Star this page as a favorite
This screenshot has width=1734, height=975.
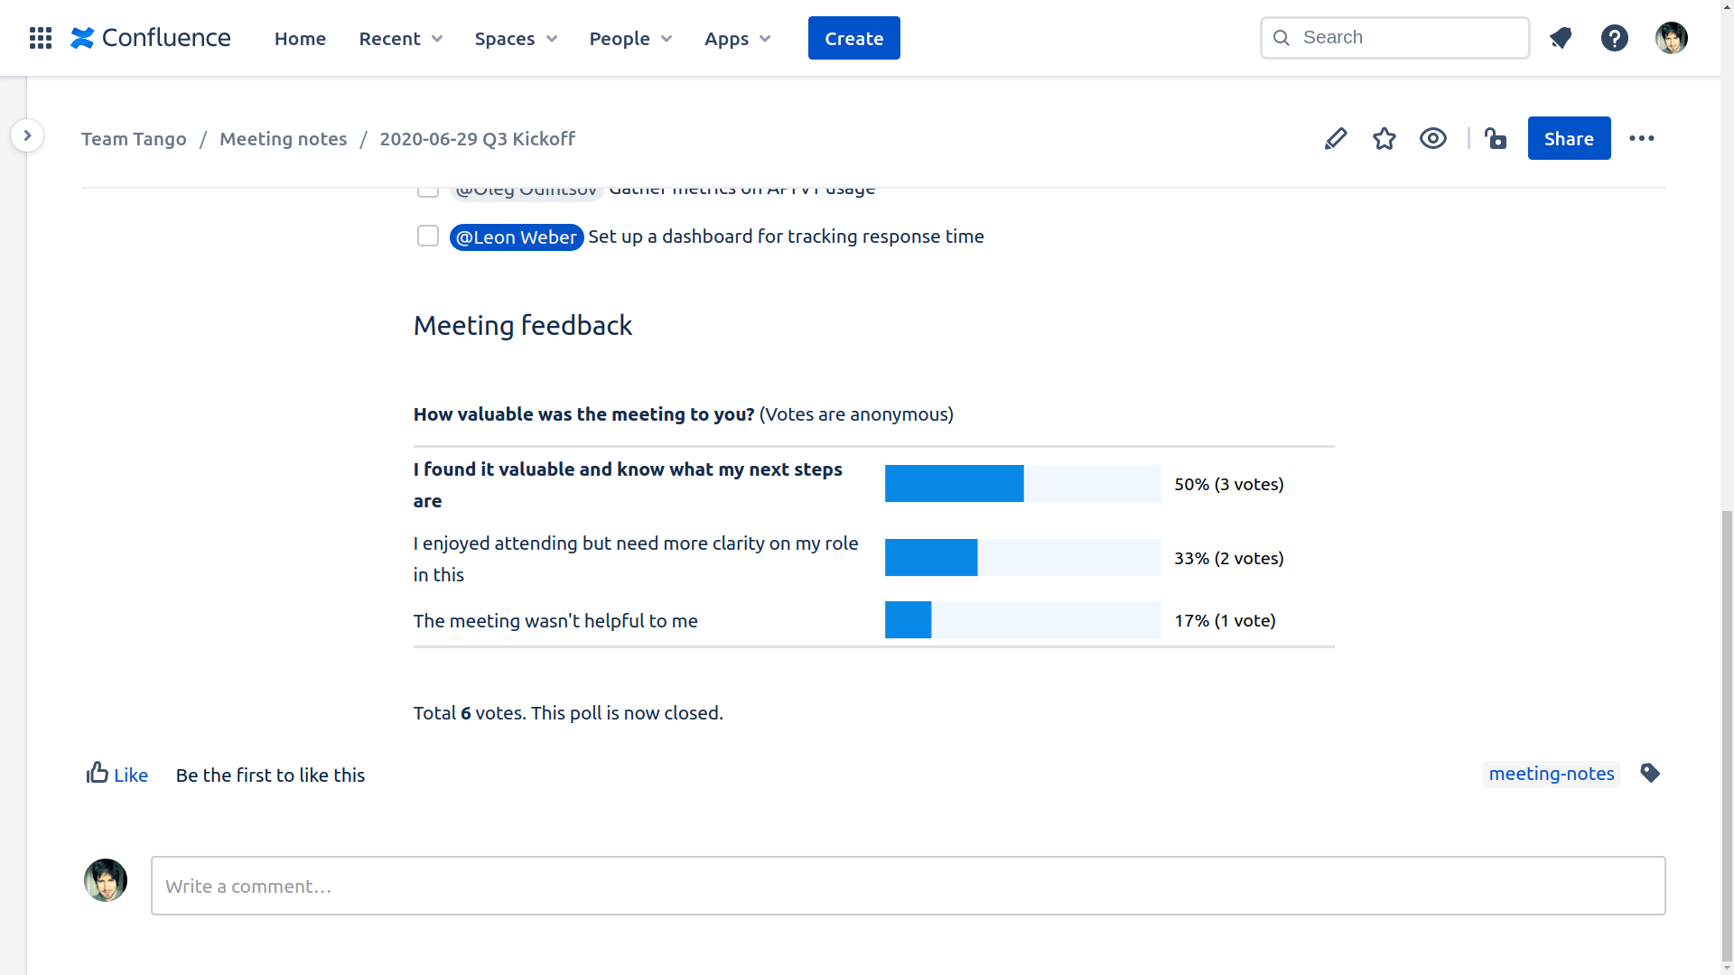point(1384,138)
